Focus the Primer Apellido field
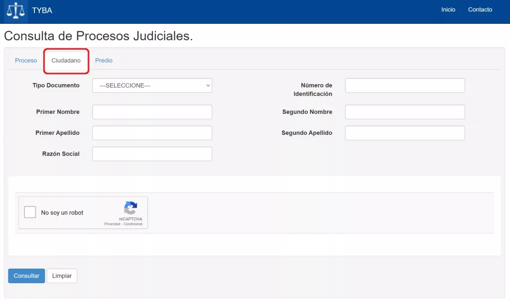This screenshot has width=510, height=302. [x=152, y=133]
